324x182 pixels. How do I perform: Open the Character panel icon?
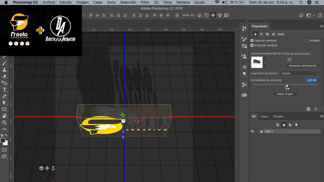coord(244,67)
